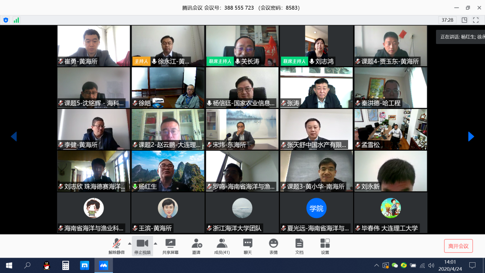Click 联席主持人 badge on 刘志鸿 tile
Viewport: 485px width, 273px height.
294,61
